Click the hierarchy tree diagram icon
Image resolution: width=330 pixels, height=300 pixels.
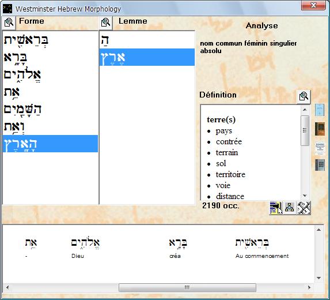(290, 208)
